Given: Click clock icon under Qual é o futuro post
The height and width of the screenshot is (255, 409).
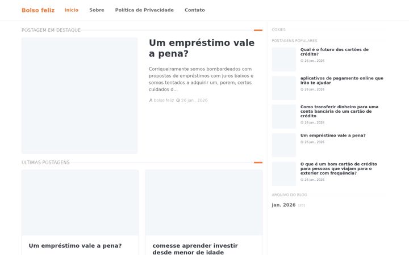Looking at the screenshot, I should pyautogui.click(x=302, y=61).
